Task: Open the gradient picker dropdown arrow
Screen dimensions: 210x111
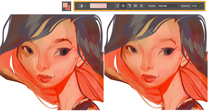Action: 108,6
